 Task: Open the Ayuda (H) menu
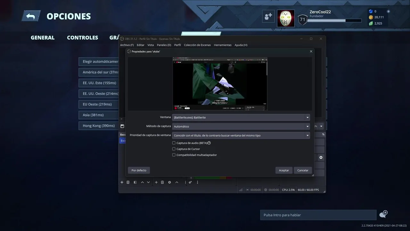[241, 45]
